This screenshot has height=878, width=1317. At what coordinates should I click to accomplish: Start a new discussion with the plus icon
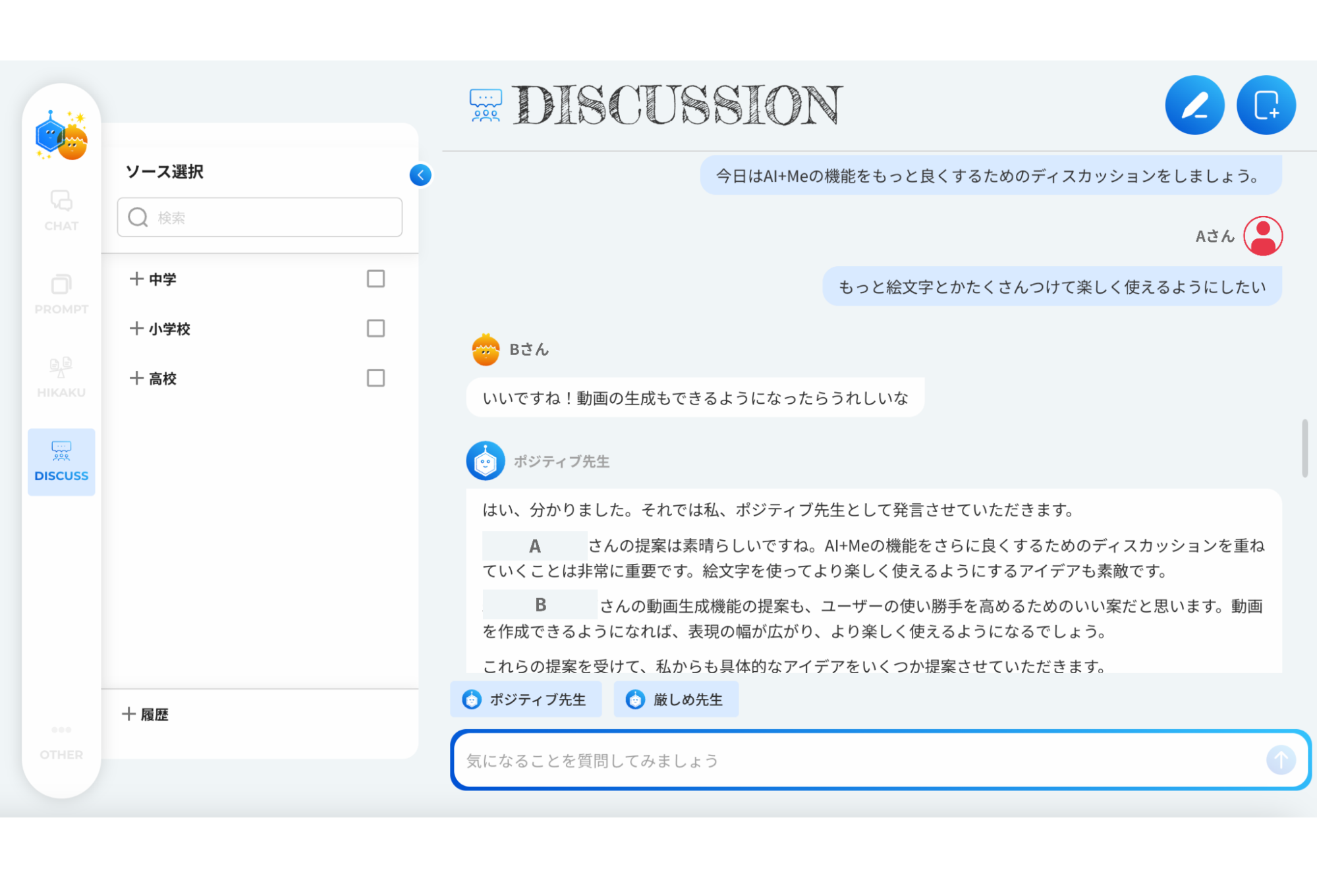click(1266, 105)
